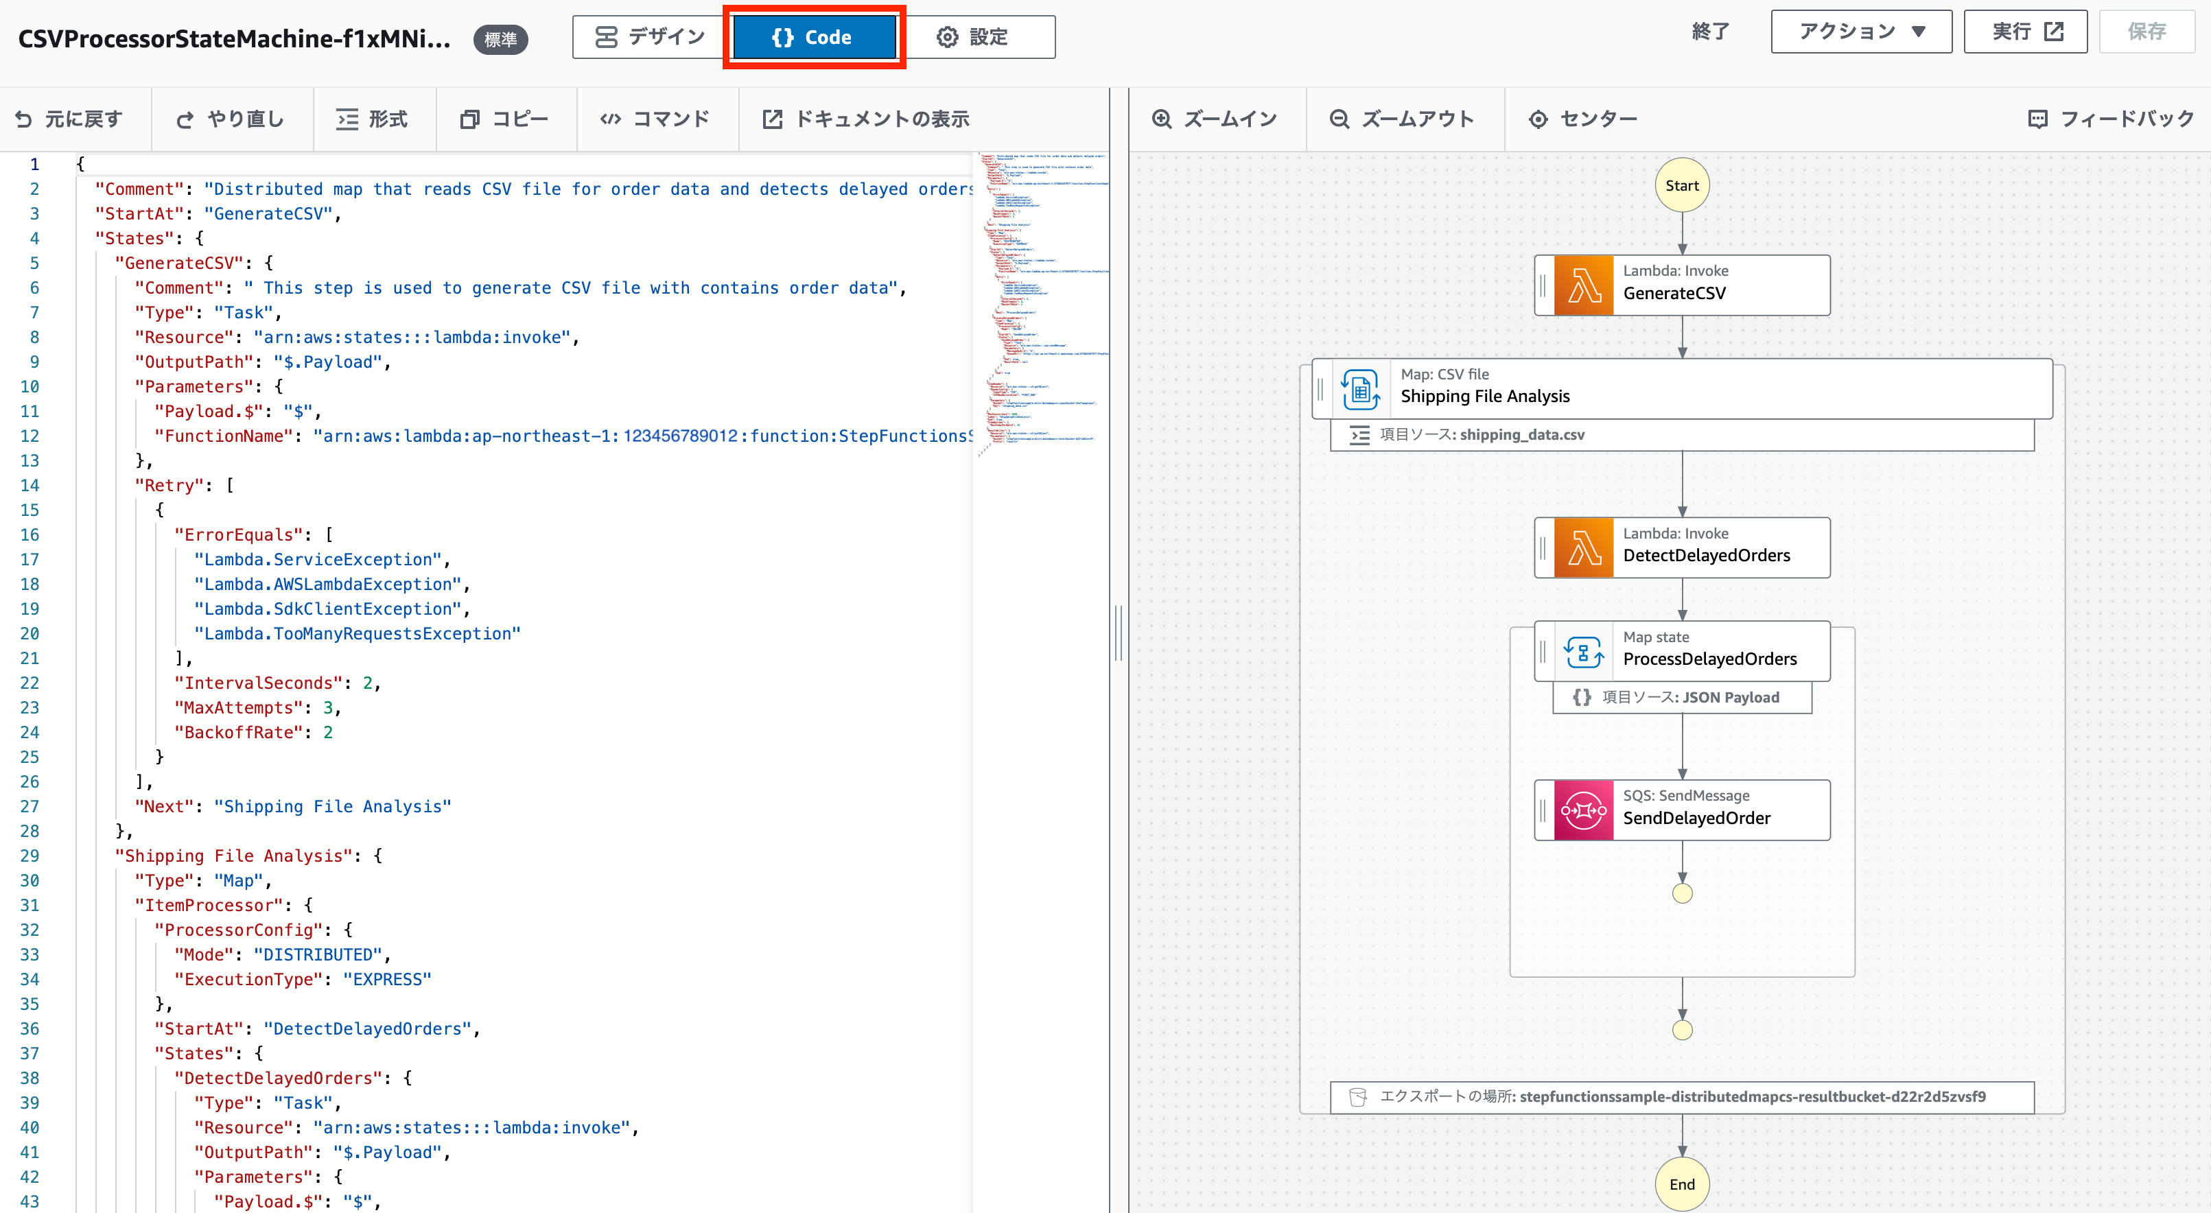
Task: Open feedback (フィードバック) dialog
Action: [x=2111, y=119]
